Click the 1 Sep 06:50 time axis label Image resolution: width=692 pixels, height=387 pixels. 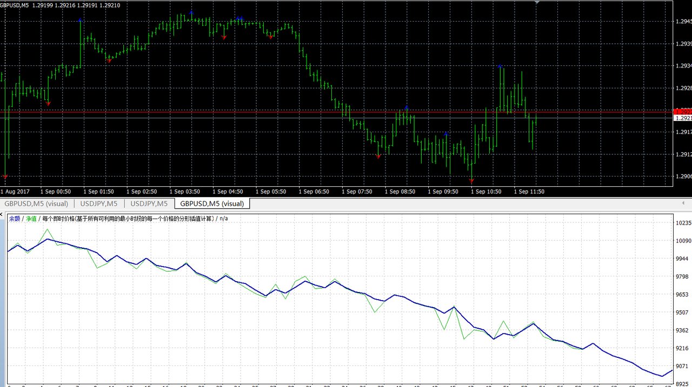click(x=314, y=192)
